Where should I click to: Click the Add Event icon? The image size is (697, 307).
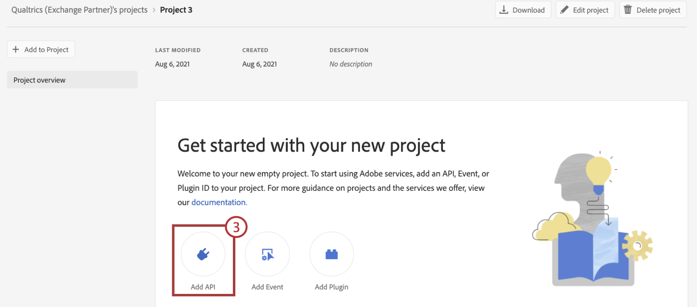pyautogui.click(x=267, y=254)
